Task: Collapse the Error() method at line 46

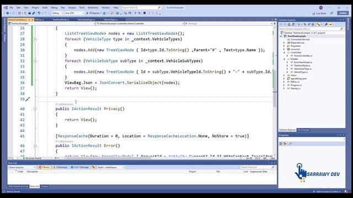Action: [x=35, y=146]
